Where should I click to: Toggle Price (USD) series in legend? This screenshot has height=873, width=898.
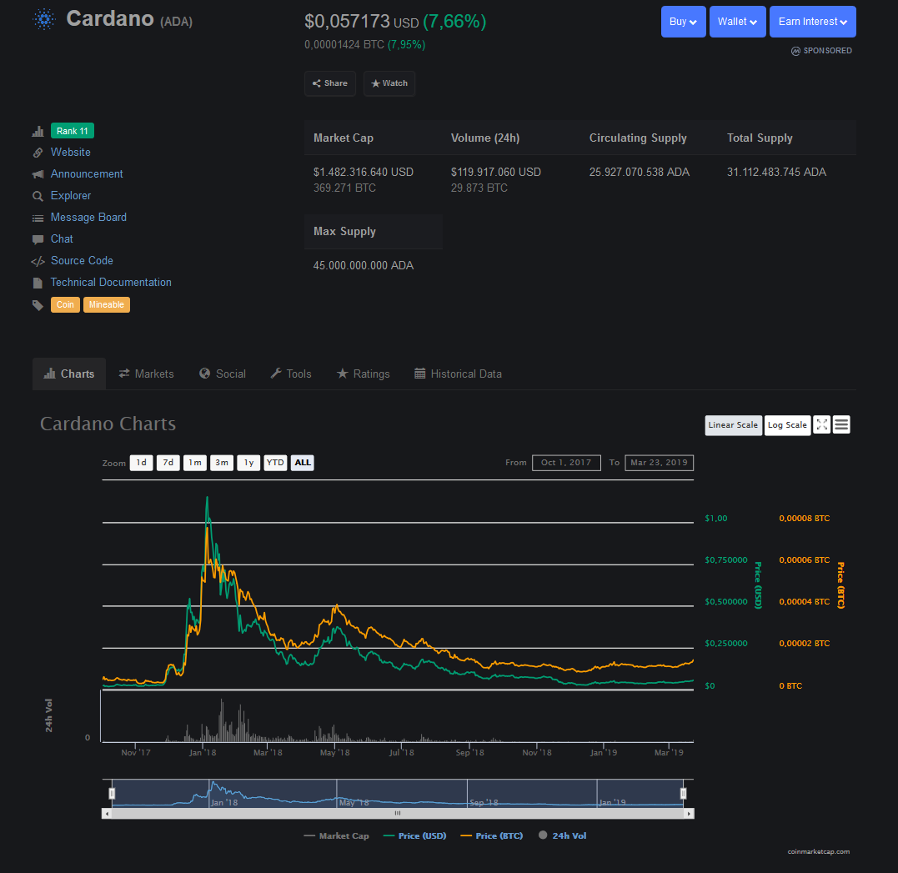click(x=415, y=835)
